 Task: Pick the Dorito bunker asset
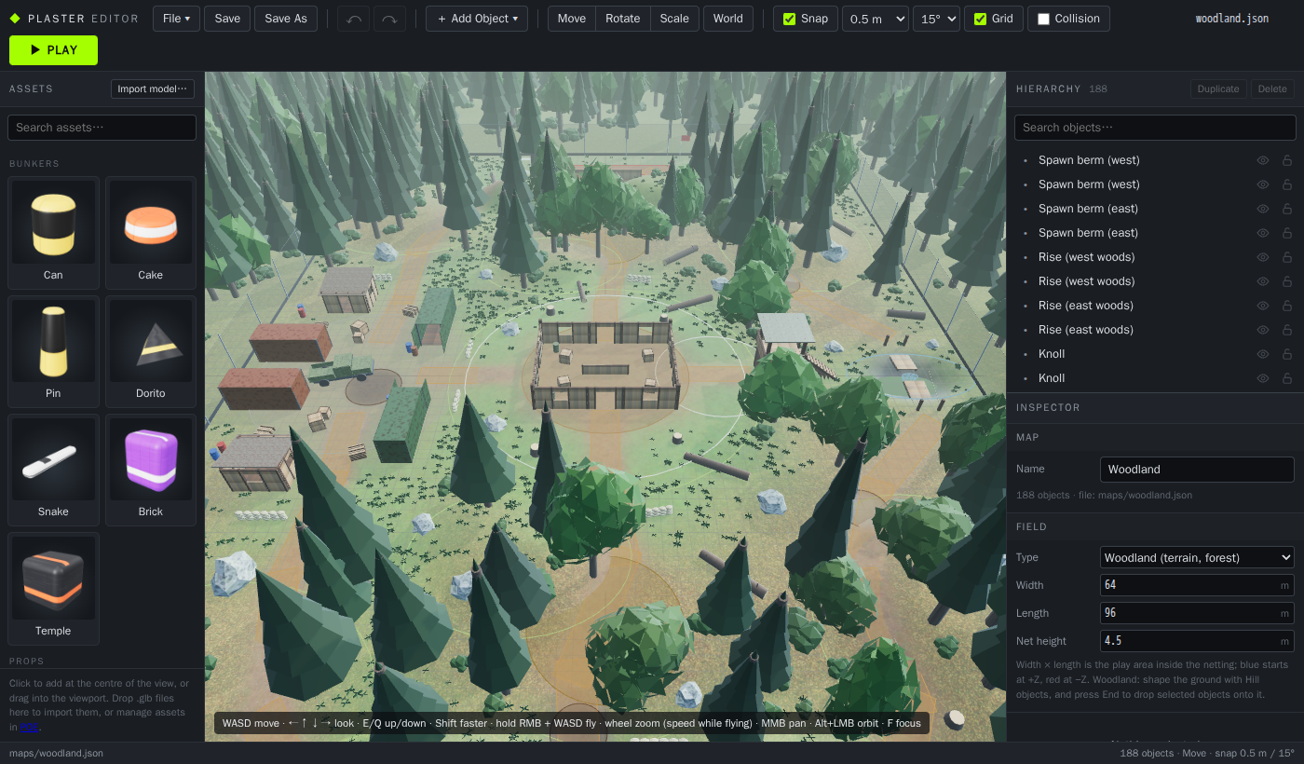click(150, 351)
